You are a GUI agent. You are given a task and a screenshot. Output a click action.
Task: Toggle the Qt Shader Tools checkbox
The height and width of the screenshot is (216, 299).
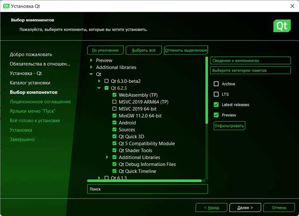114,150
